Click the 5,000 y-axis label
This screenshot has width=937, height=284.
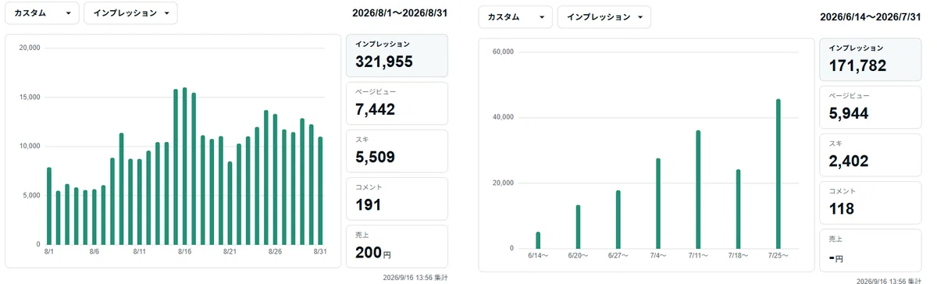coord(30,195)
